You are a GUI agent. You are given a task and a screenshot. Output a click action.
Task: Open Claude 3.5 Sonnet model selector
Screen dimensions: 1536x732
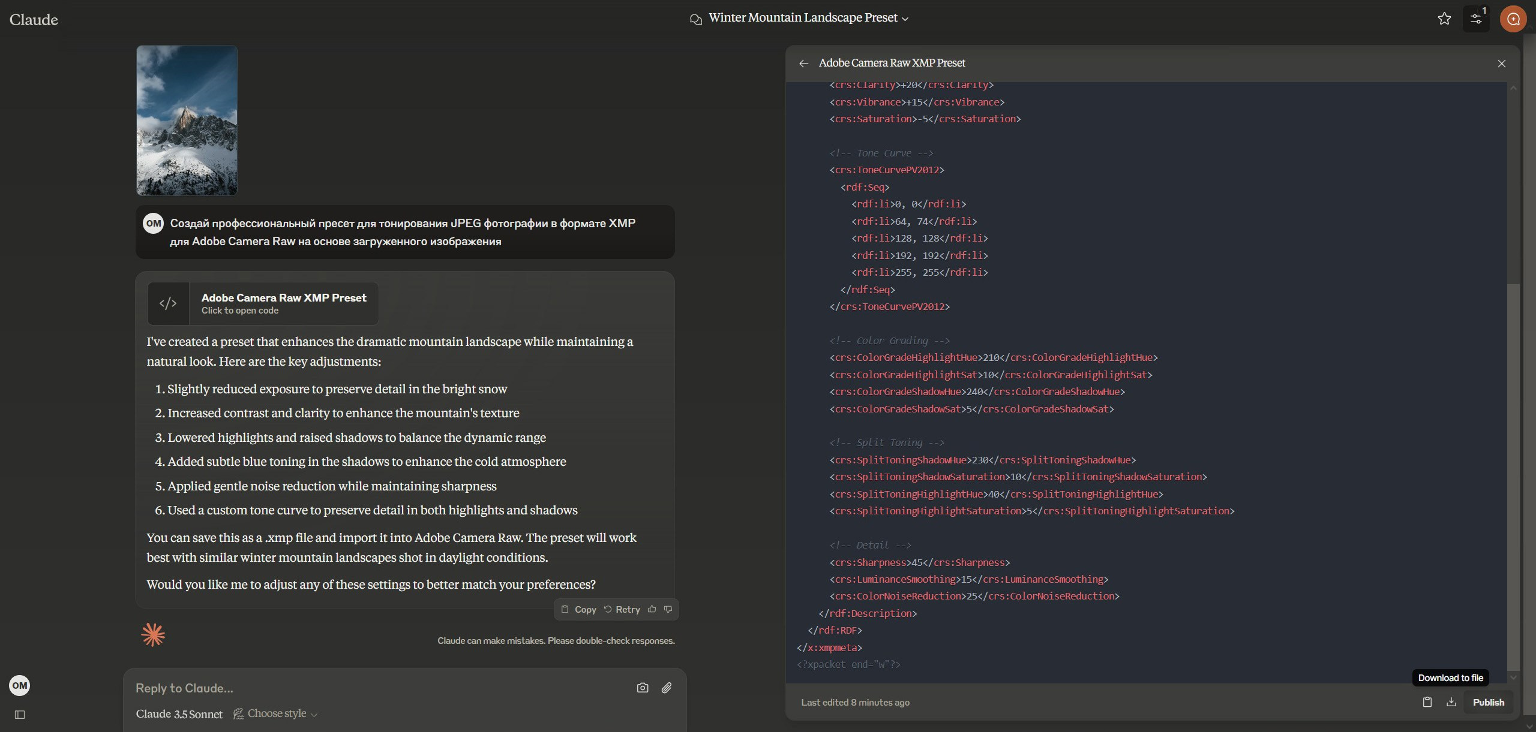(179, 714)
